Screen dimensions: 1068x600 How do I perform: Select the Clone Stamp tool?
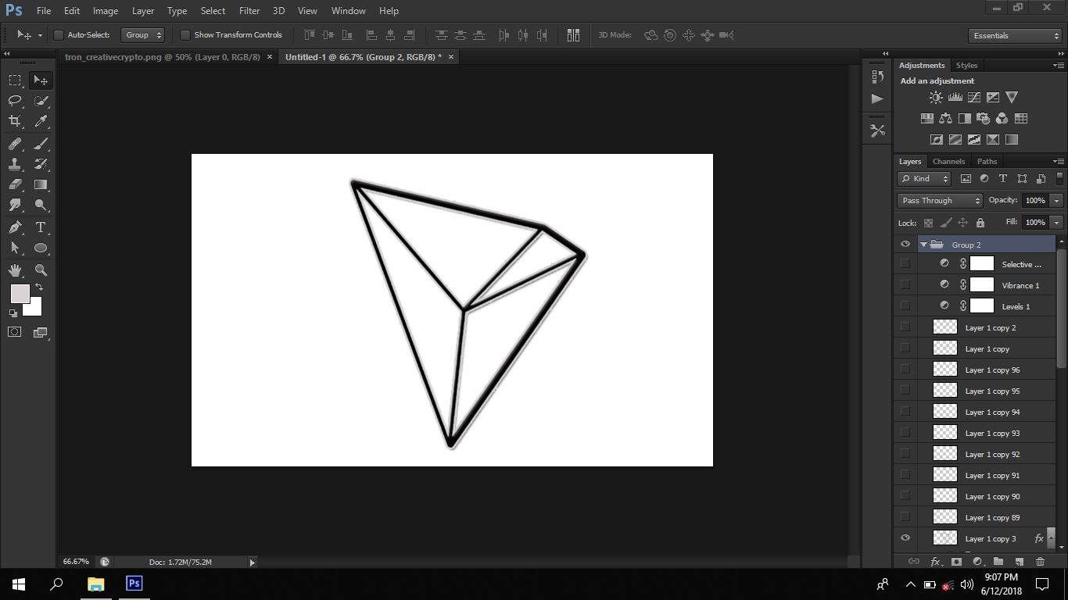point(15,164)
